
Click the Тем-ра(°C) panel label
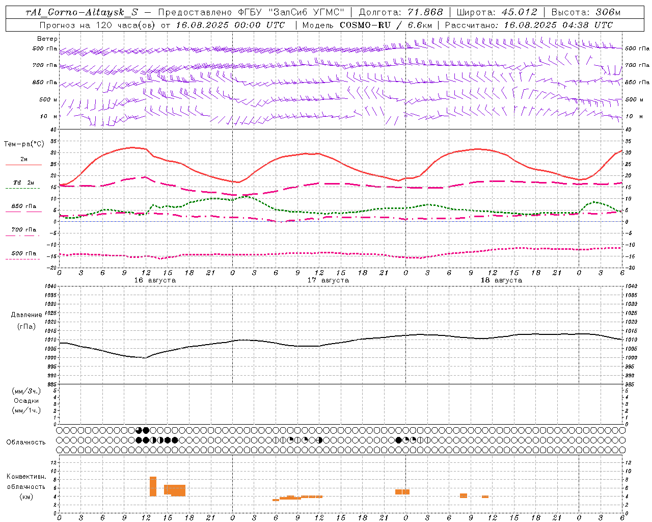[24, 144]
